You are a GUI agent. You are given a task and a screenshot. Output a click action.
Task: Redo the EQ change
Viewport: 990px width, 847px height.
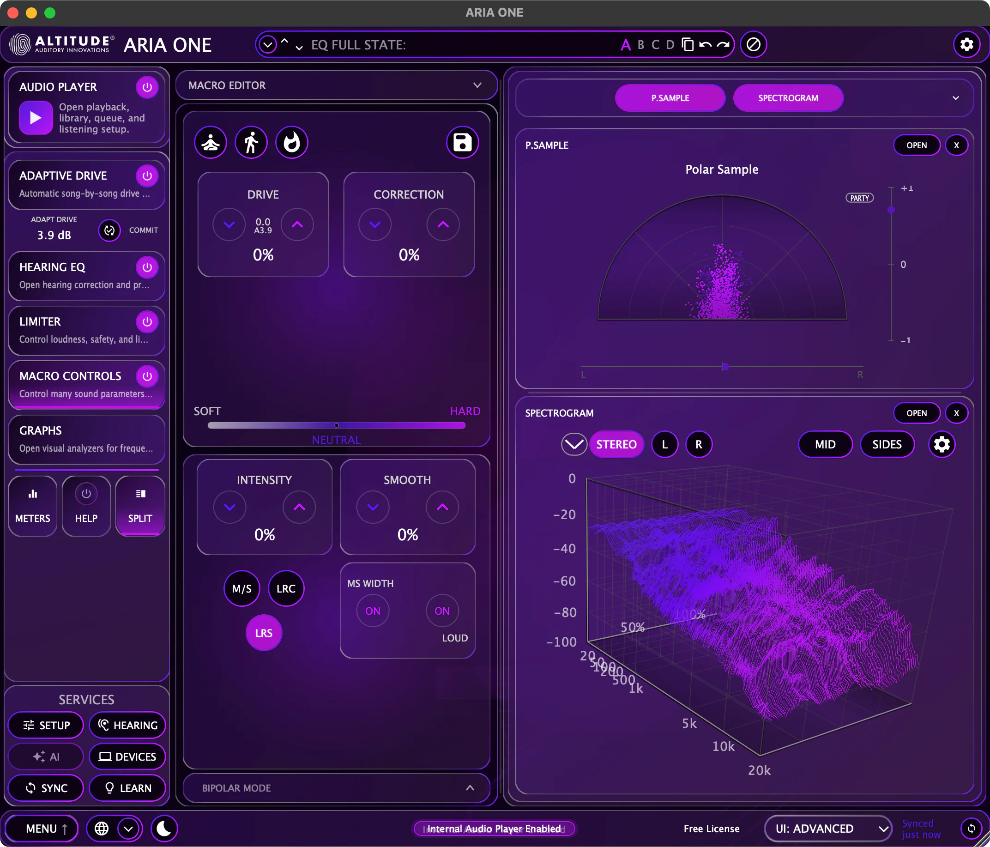pyautogui.click(x=723, y=45)
